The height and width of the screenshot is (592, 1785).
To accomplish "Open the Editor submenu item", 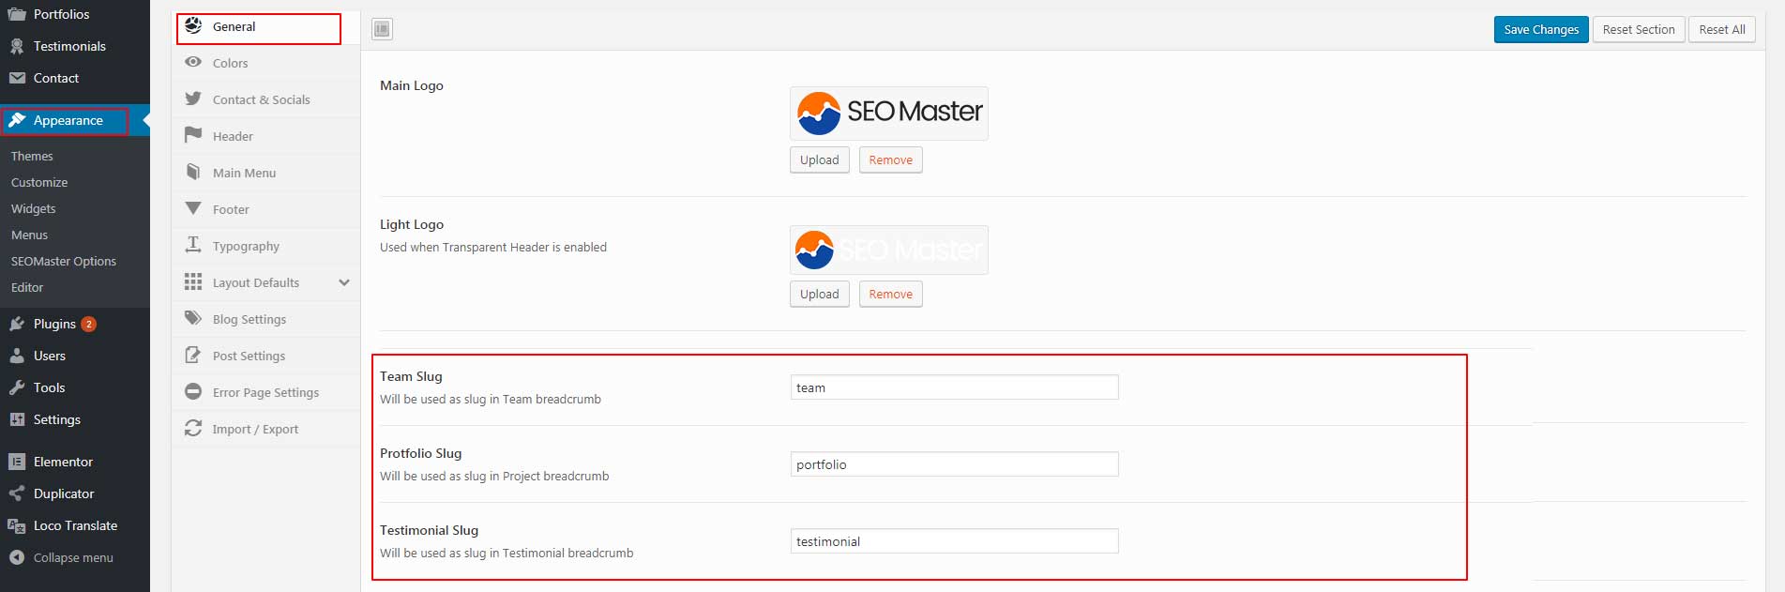I will point(27,287).
